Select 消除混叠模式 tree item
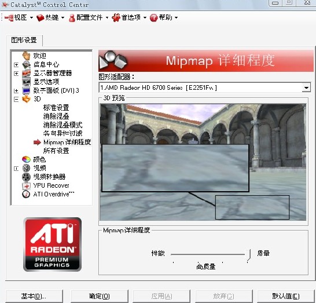The height and width of the screenshot is (303, 316). tap(63, 125)
